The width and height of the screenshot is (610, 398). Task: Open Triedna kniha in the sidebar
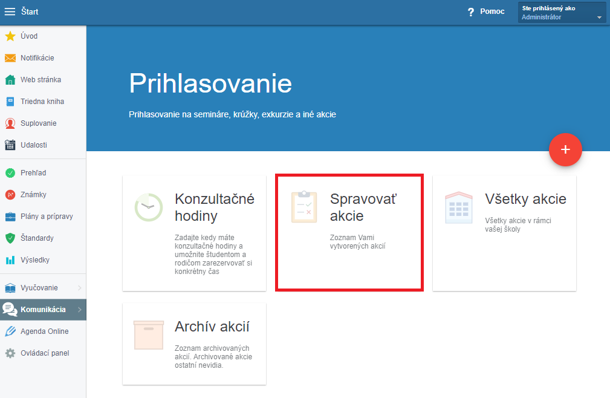tap(43, 102)
